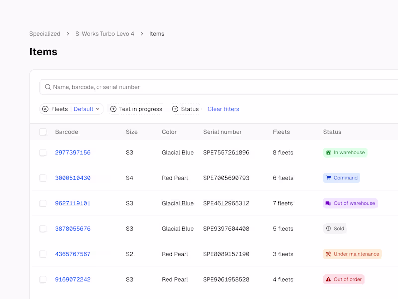Remove Fleets filter via X icon
Image resolution: width=398 pixels, height=299 pixels.
pos(45,109)
